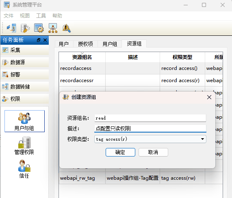
Task: Open the database wrench toolbar icon
Action: (25, 28)
